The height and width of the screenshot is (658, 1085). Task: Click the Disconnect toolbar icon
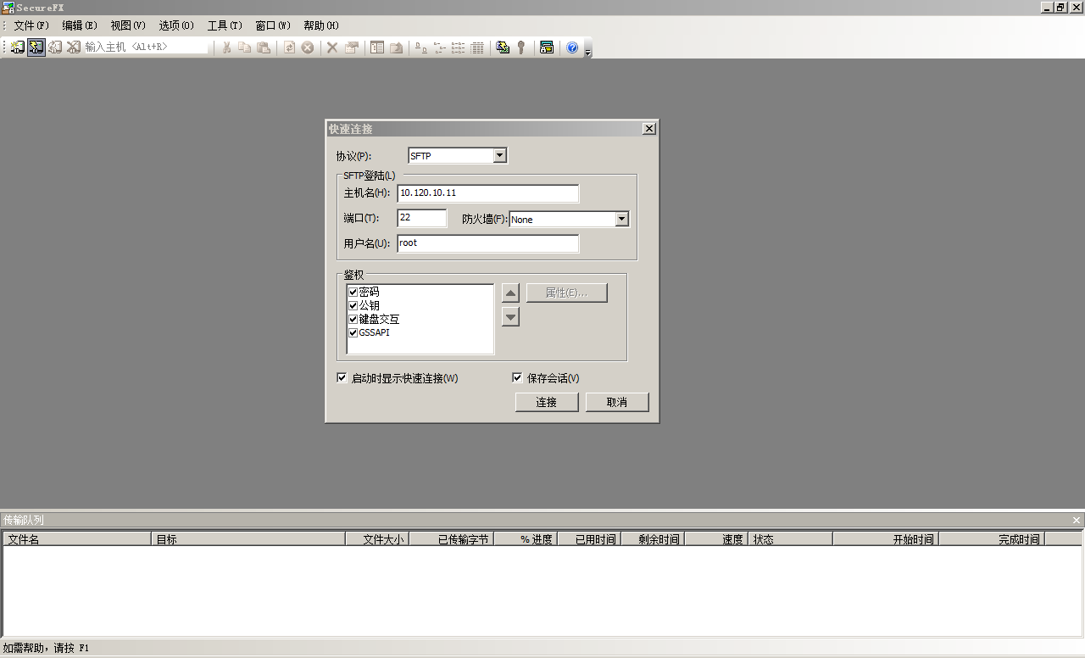74,47
